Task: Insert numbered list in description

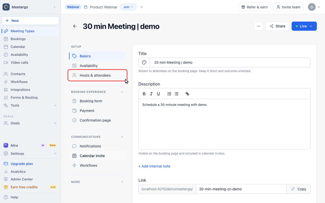Action: pos(169,94)
